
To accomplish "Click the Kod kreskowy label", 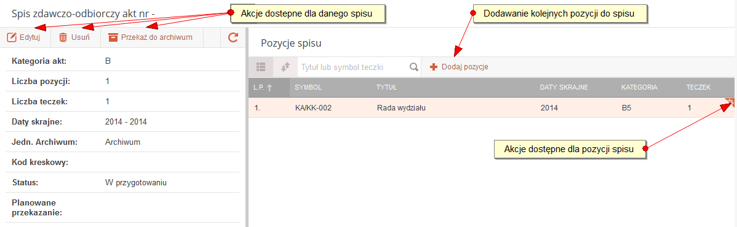I will click(x=41, y=163).
